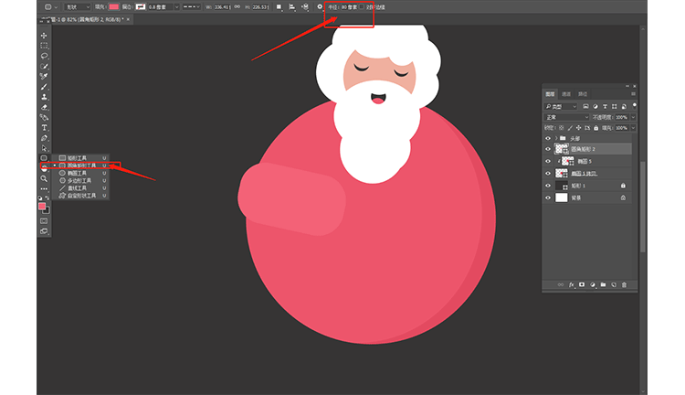Hide the 椭圆 5 拷贝 layer
Screen dimensions: 685x395
tap(548, 174)
